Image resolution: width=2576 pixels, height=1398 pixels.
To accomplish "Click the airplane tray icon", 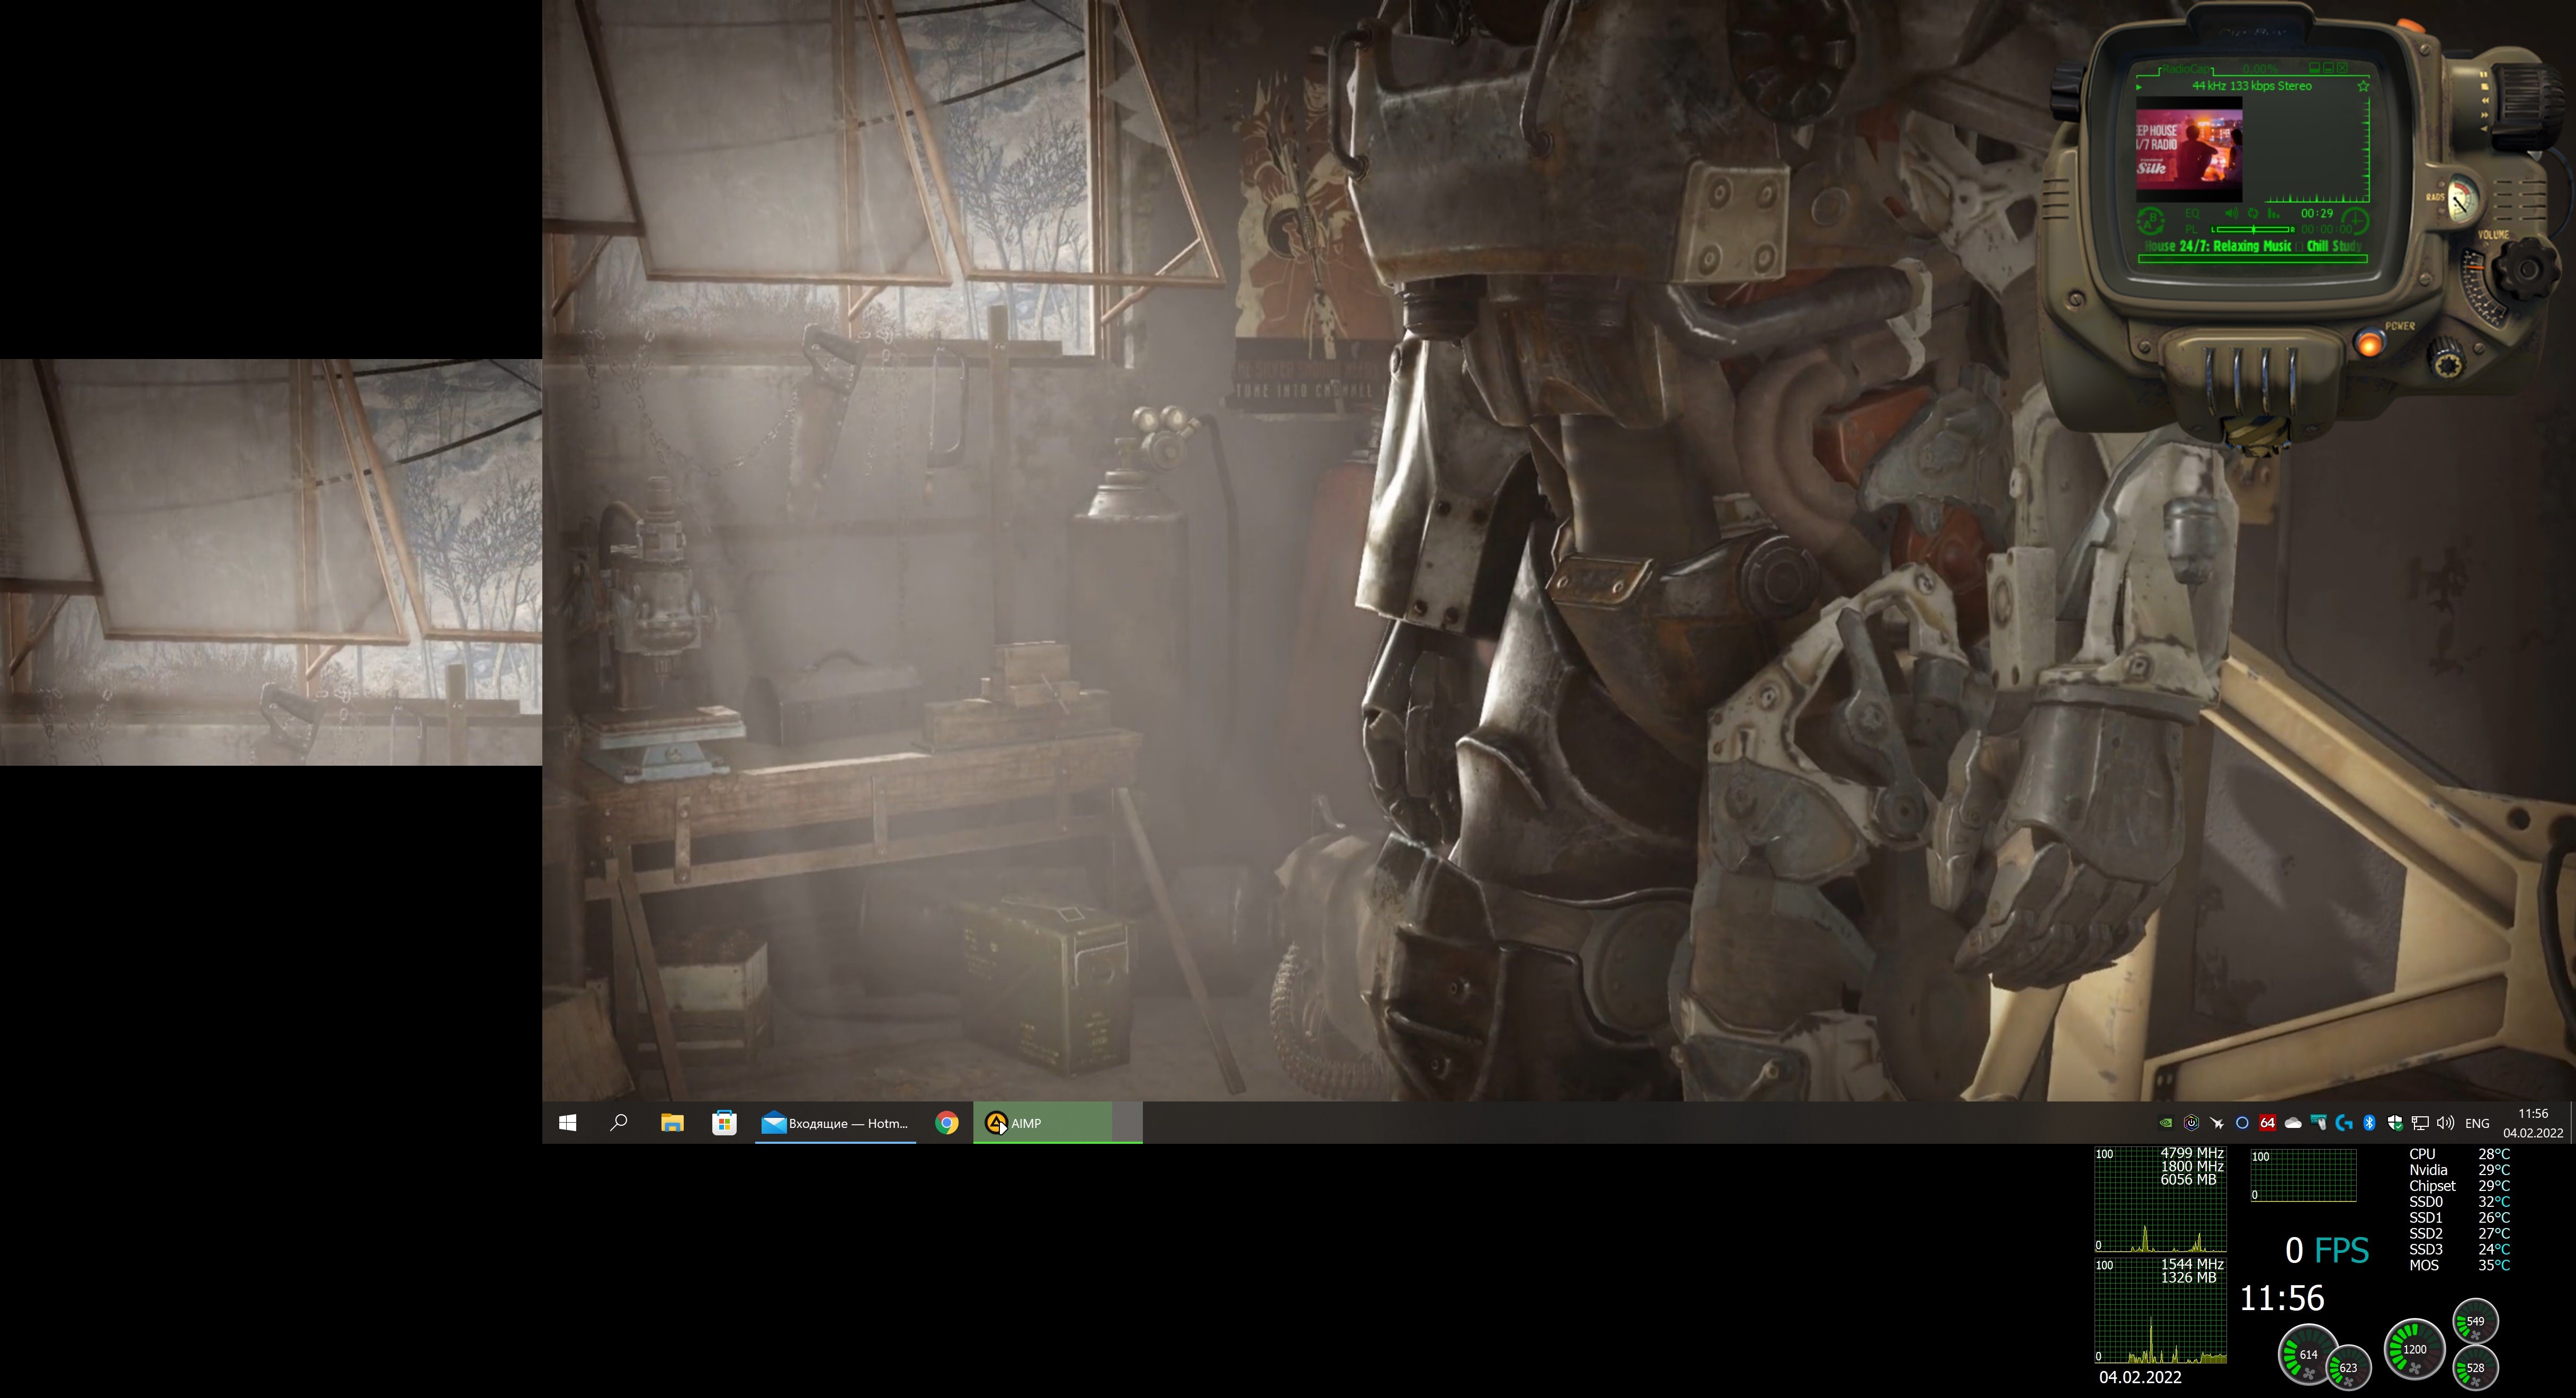I will [x=2217, y=1123].
